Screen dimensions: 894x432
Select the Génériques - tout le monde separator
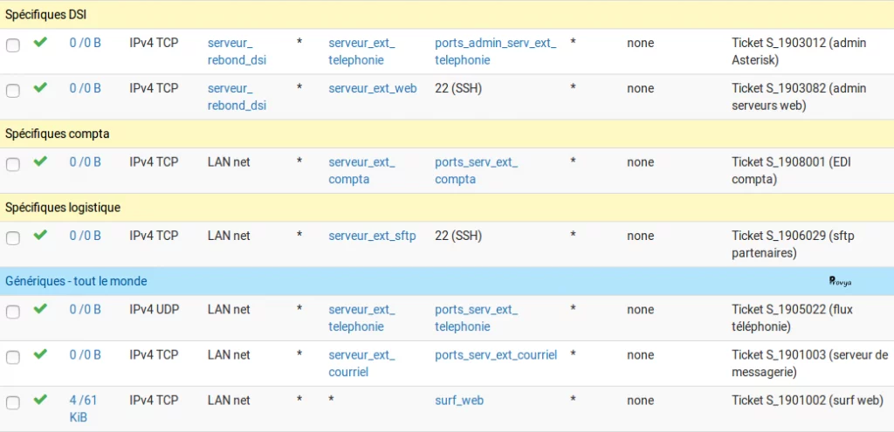coord(447,281)
